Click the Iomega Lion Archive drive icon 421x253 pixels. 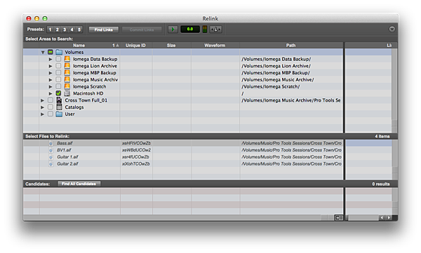[67, 66]
